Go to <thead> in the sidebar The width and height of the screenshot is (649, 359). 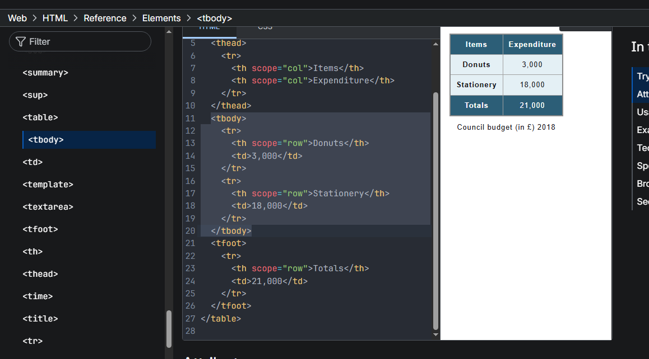point(40,274)
